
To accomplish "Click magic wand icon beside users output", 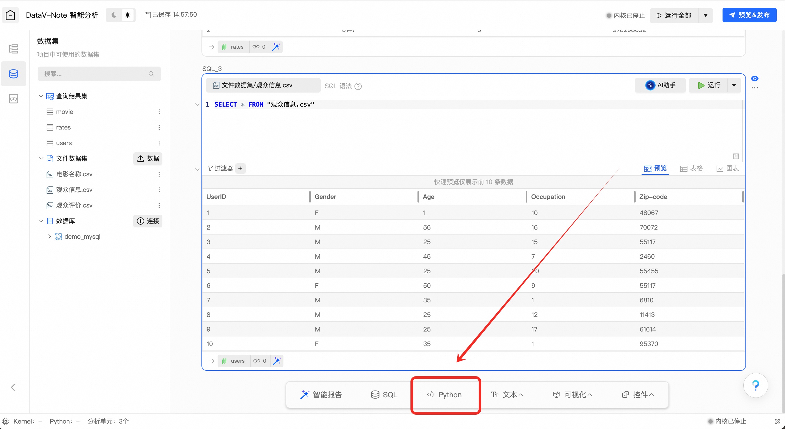I will pyautogui.click(x=277, y=361).
